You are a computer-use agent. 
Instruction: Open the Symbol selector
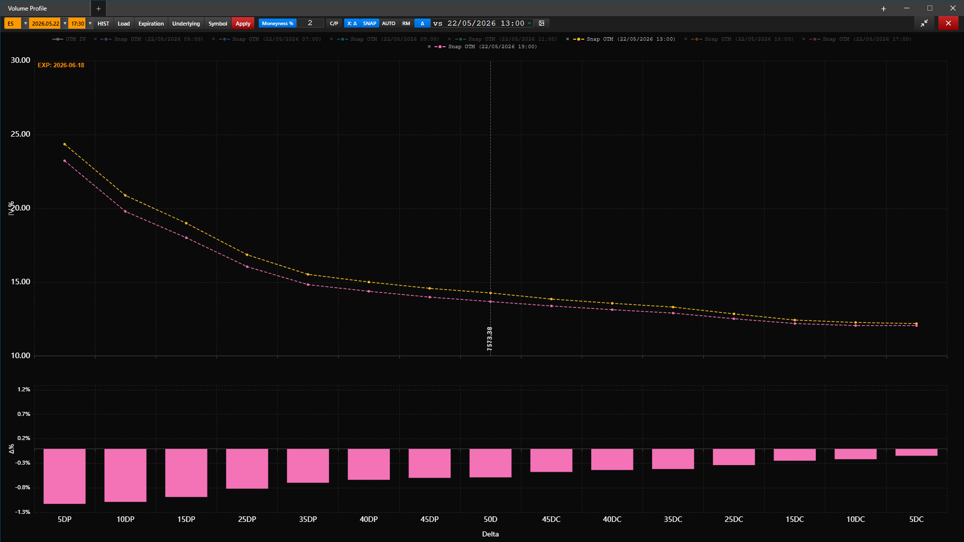[x=218, y=24]
